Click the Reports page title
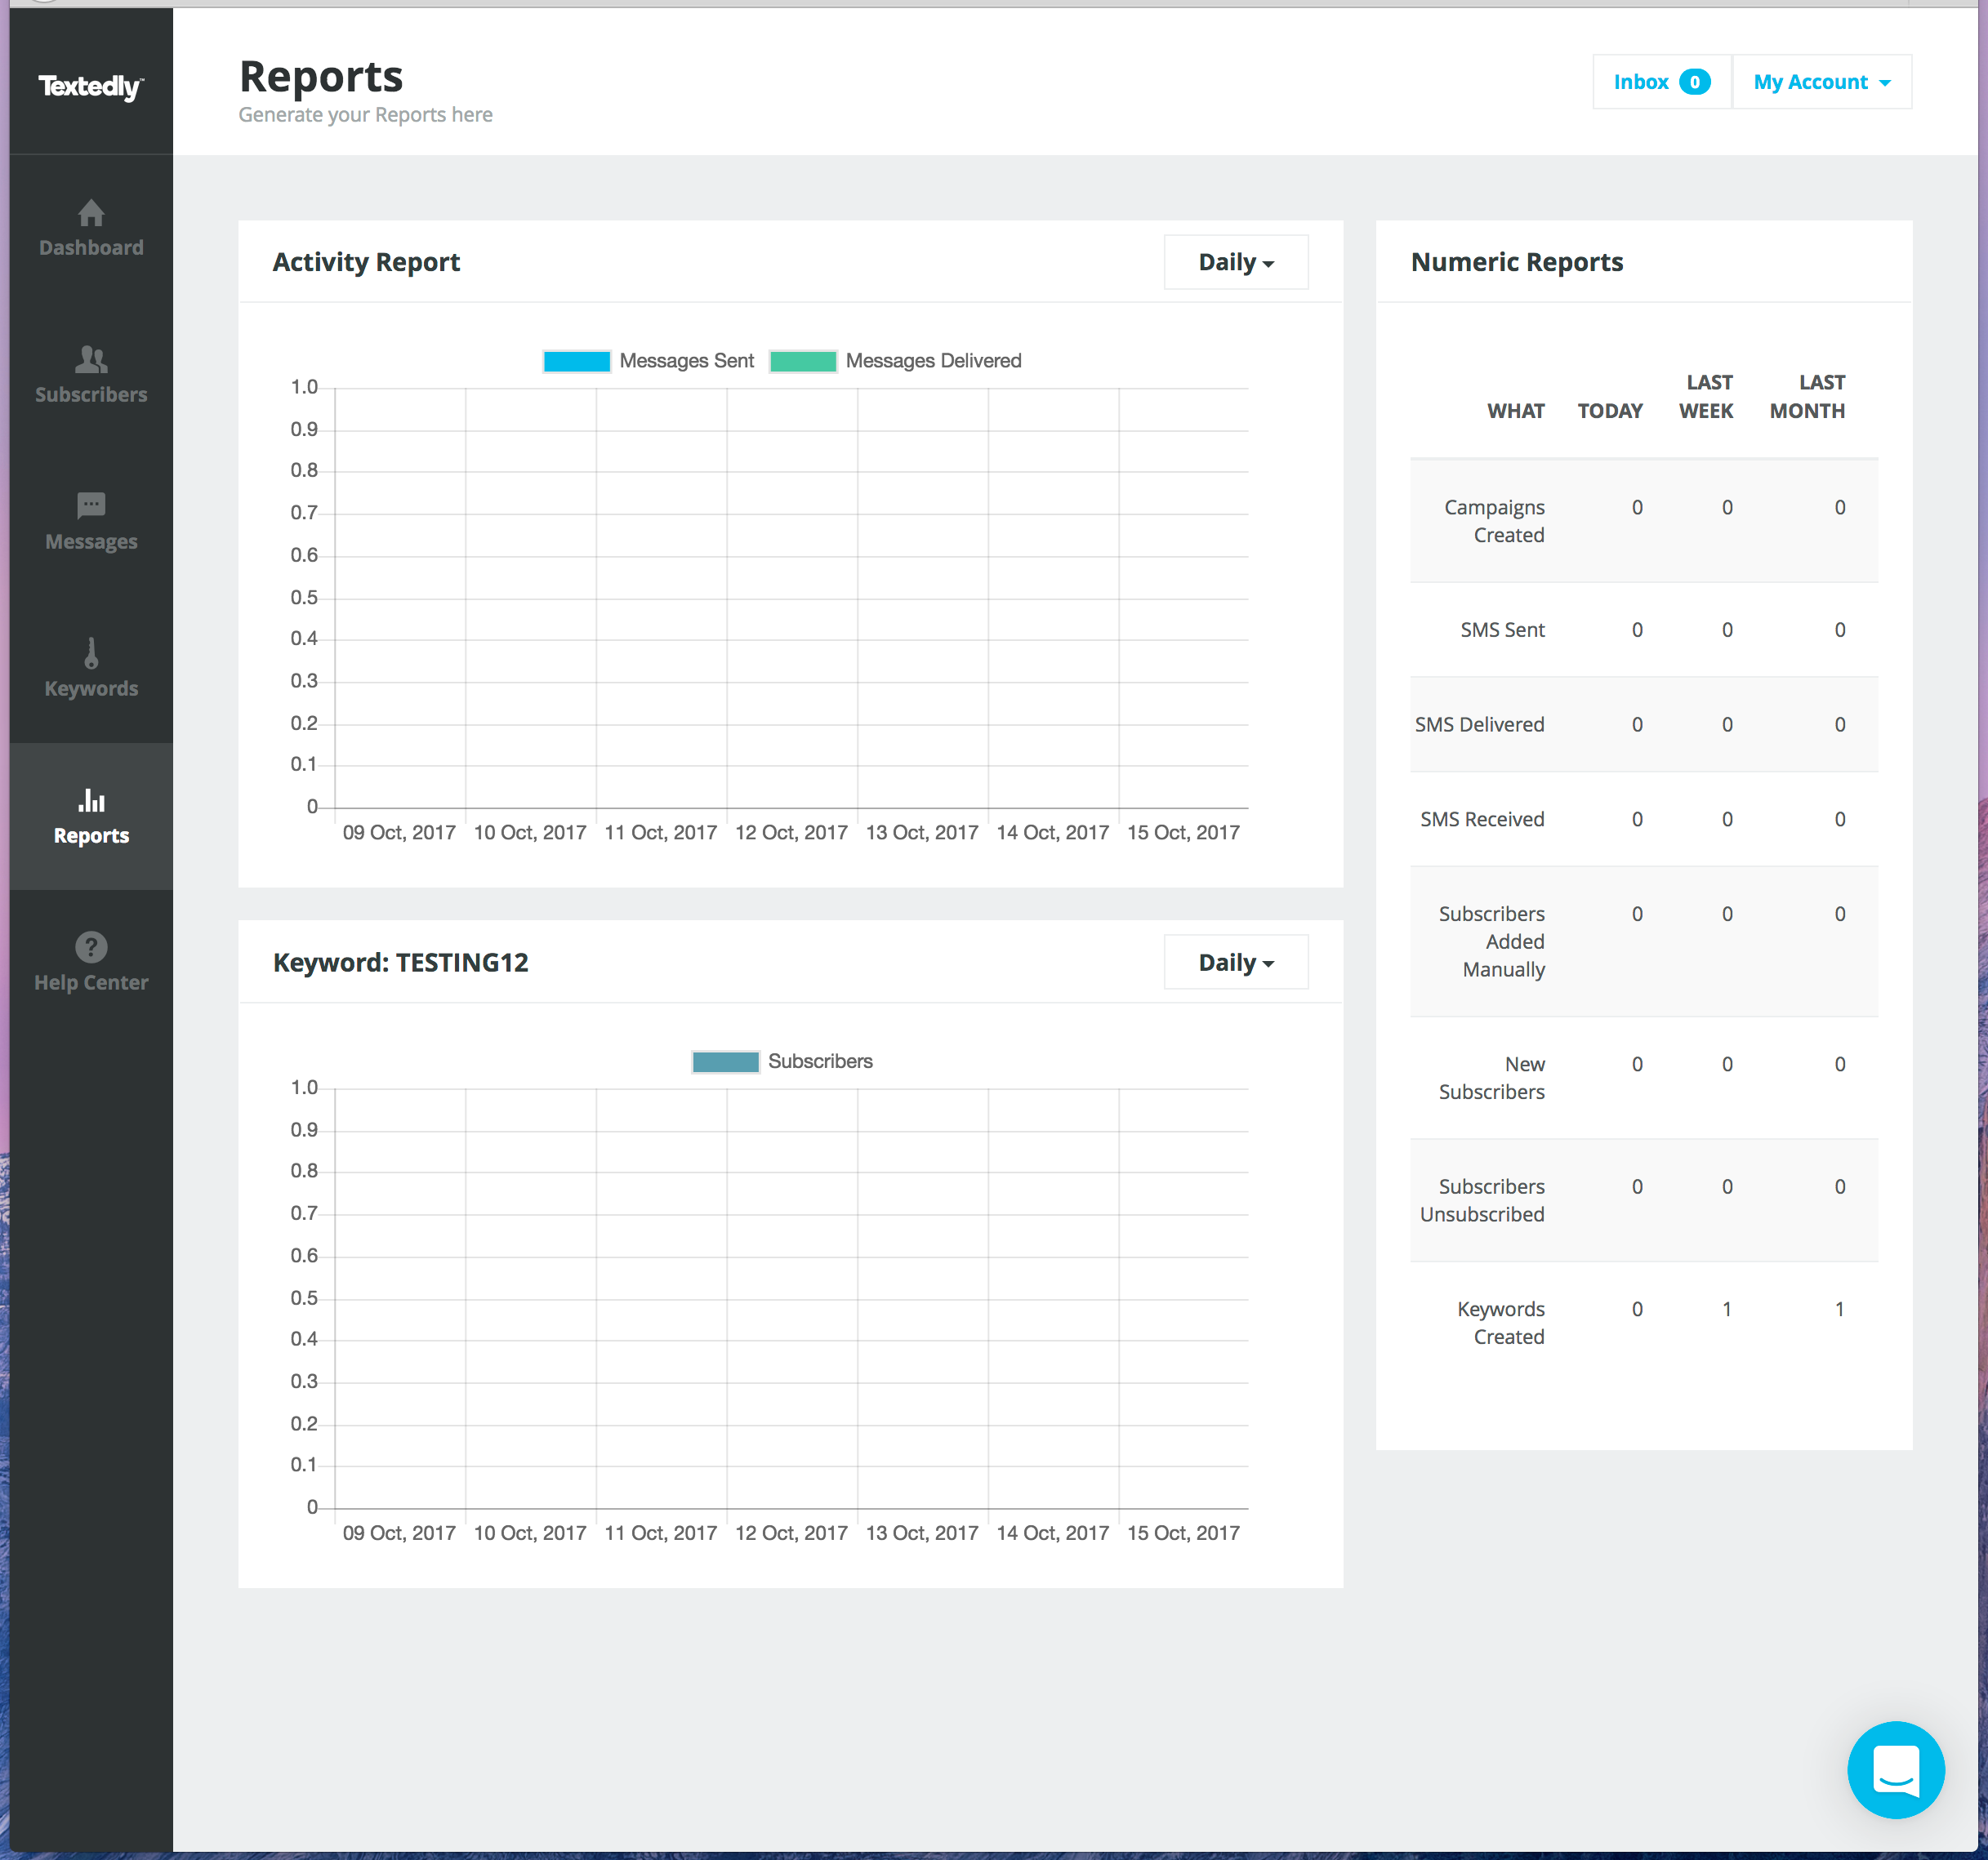Screen dimensions: 1988x1860 click(321, 76)
